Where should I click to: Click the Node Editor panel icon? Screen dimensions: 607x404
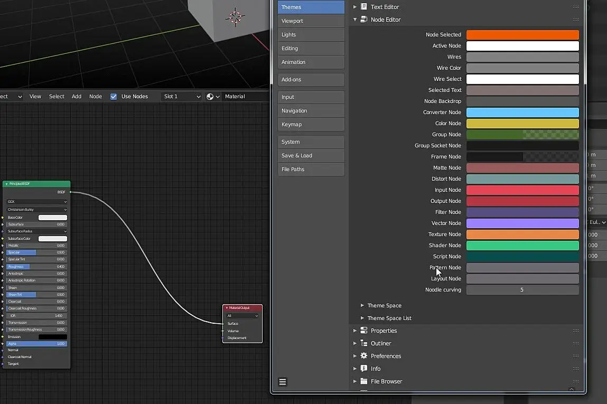(x=364, y=20)
